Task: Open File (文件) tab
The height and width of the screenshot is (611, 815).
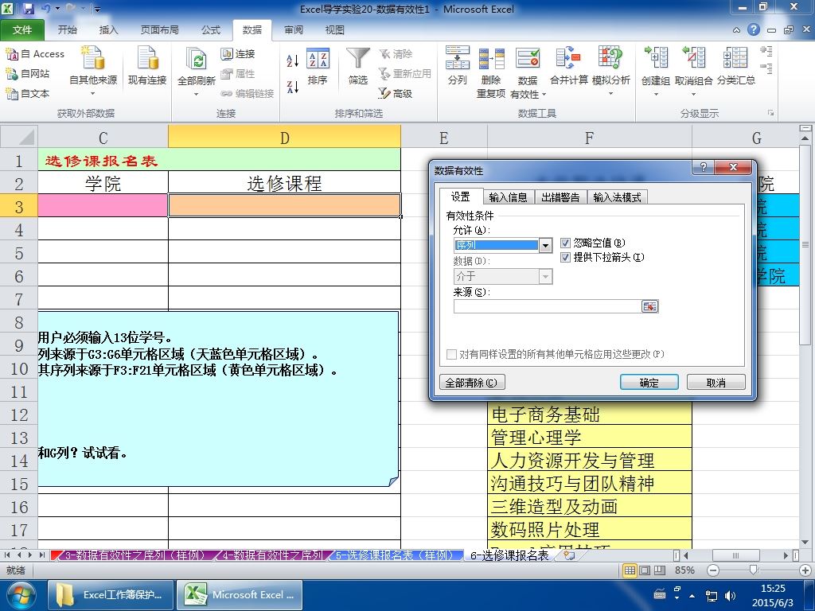Action: 22,30
